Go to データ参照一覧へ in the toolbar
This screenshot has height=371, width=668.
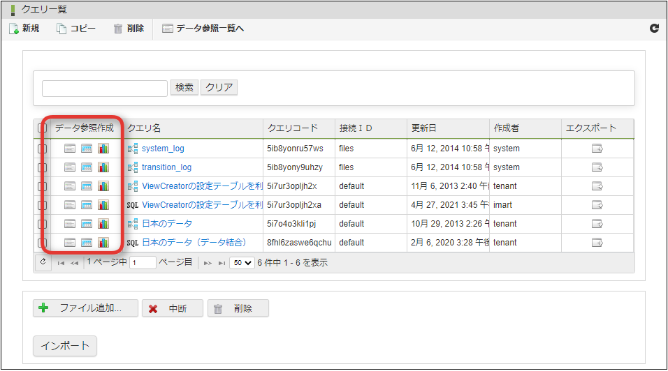[x=203, y=29]
